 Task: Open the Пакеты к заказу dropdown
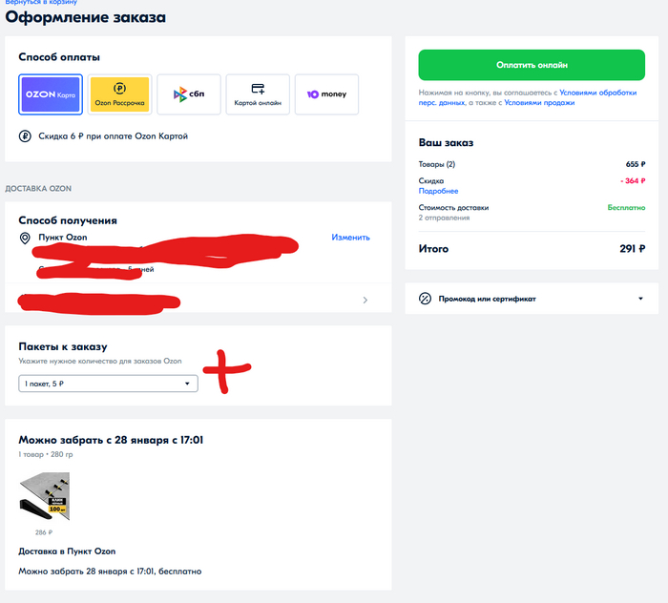click(108, 384)
